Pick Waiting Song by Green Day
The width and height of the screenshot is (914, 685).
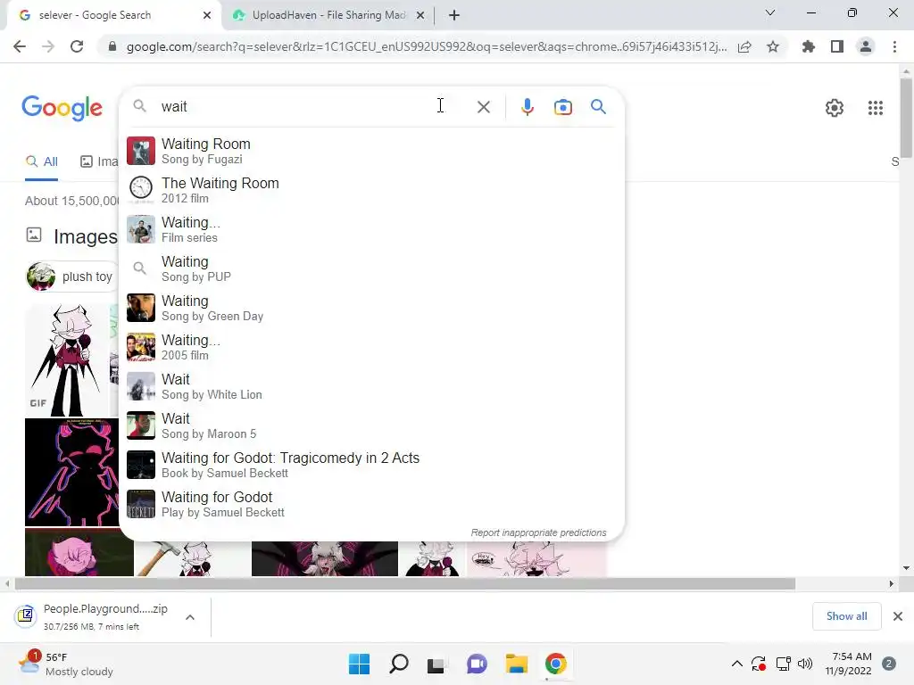point(371,308)
